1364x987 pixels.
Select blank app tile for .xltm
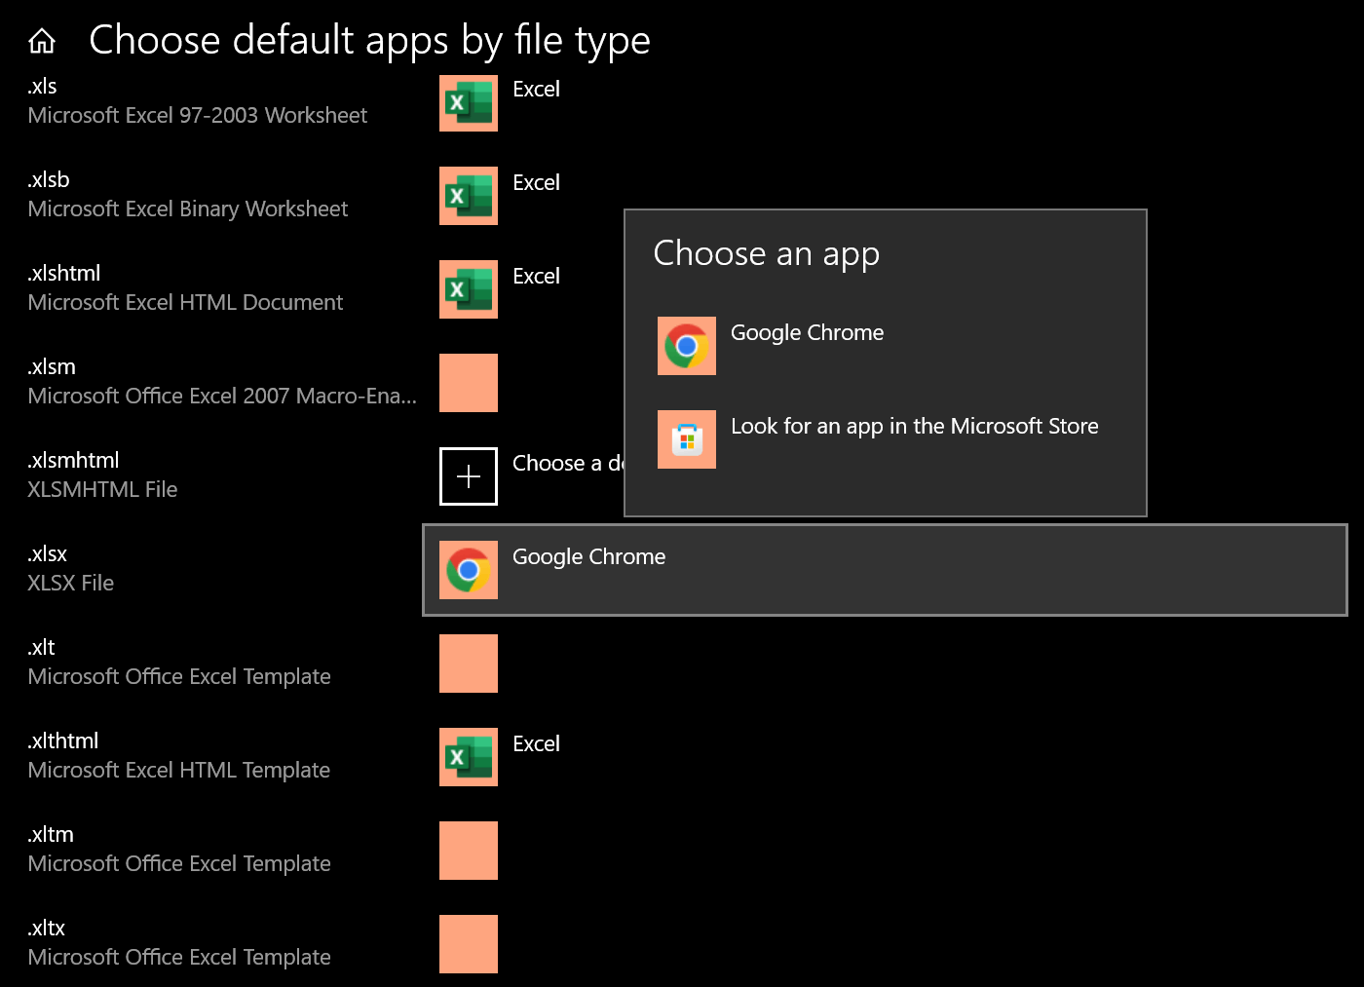click(x=469, y=851)
